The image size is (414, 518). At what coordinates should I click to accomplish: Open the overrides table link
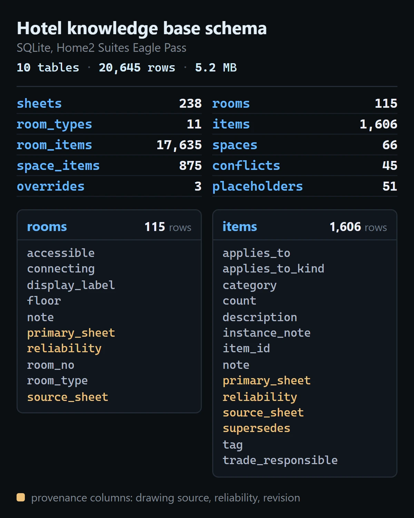tap(51, 186)
